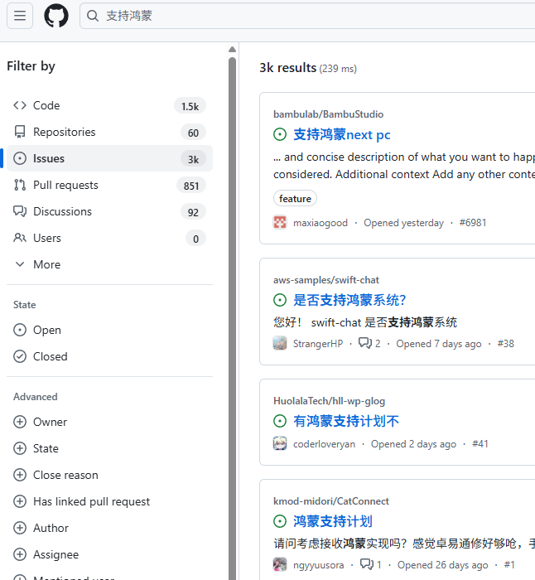Select the Issues filter
Screen dimensions: 535x580
[109, 159]
